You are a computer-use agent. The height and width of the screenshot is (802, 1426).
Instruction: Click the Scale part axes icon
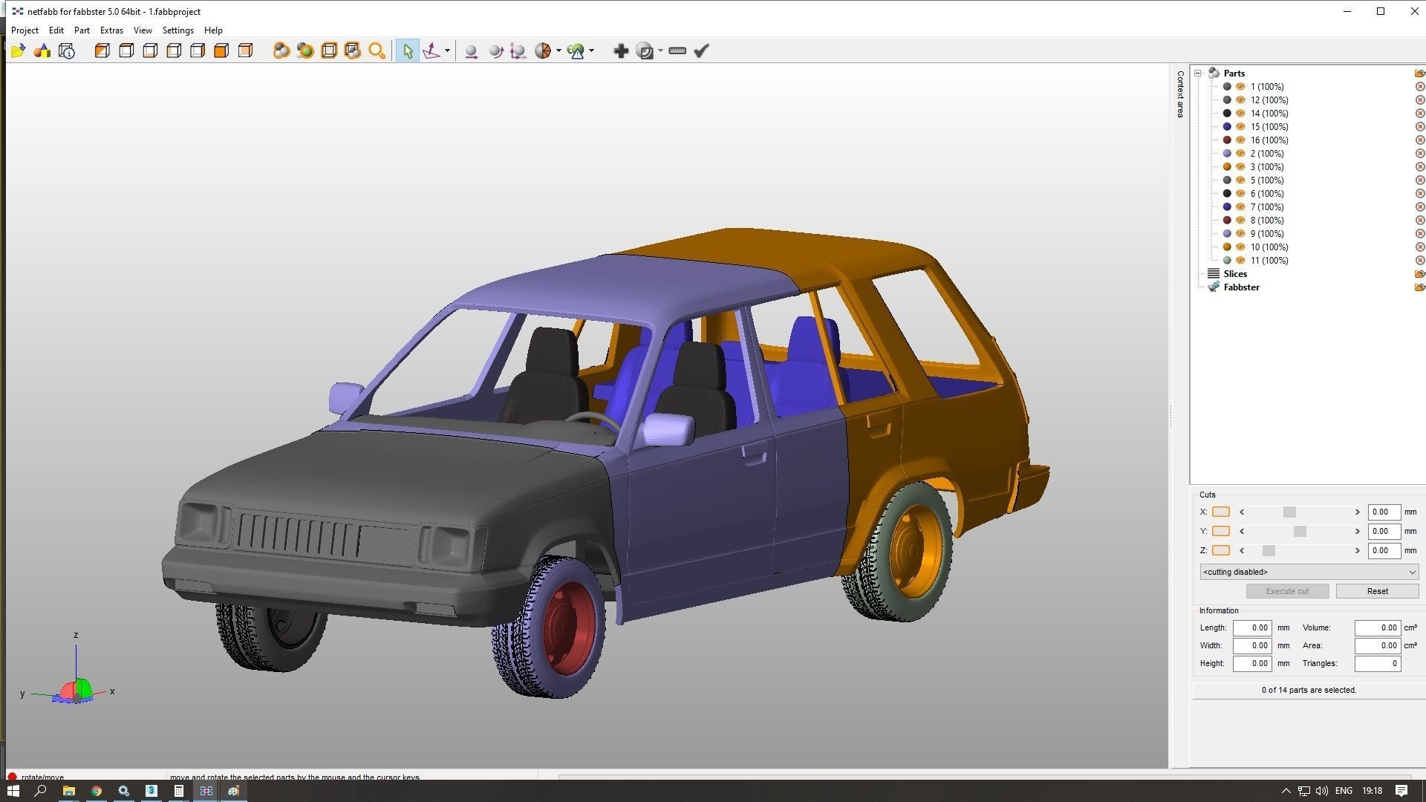pyautogui.click(x=518, y=50)
